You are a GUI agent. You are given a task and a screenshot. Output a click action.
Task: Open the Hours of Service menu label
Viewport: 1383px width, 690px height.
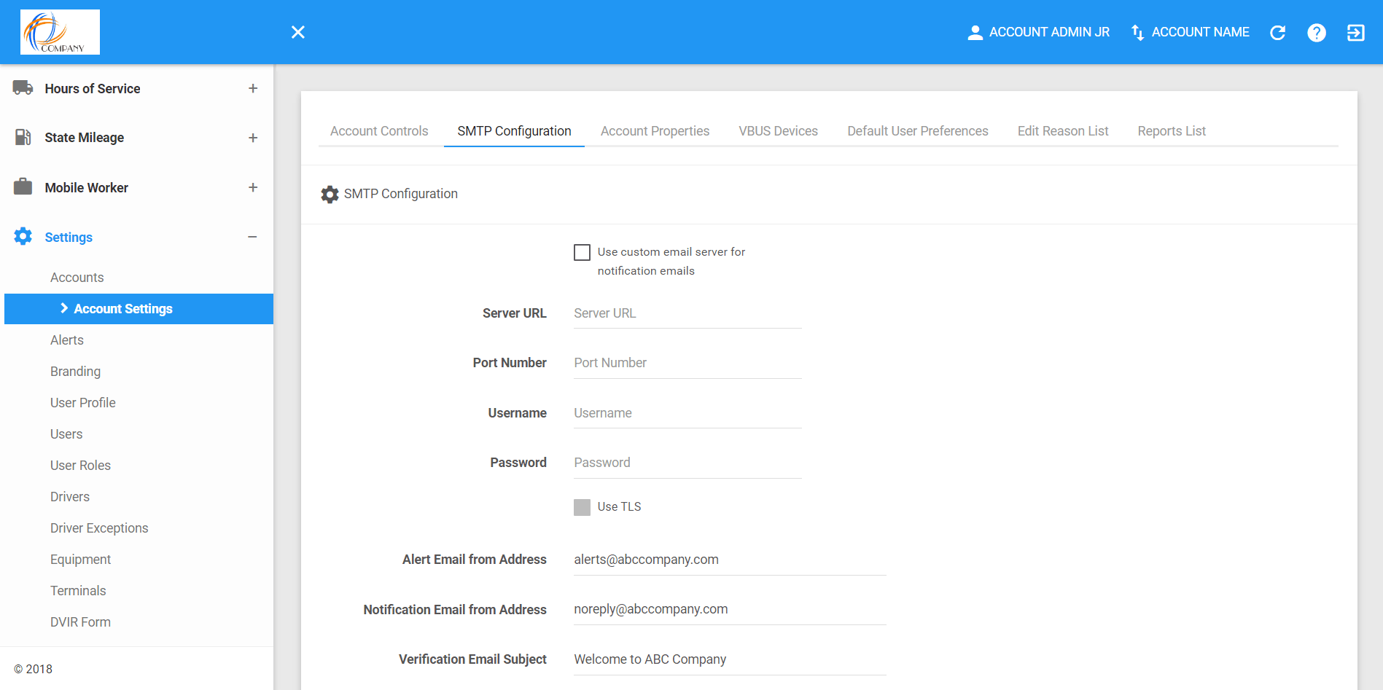[x=93, y=88]
